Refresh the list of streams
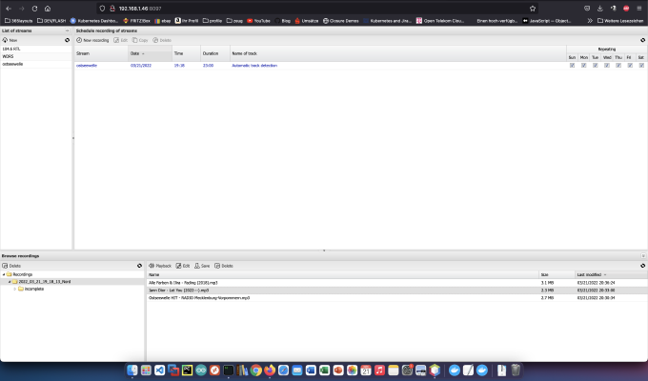648x381 pixels. point(67,40)
